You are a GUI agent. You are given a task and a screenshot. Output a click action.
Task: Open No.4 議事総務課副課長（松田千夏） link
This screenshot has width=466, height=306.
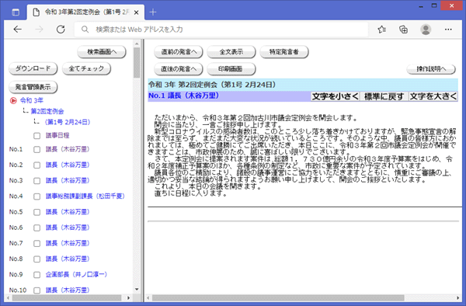pos(85,196)
